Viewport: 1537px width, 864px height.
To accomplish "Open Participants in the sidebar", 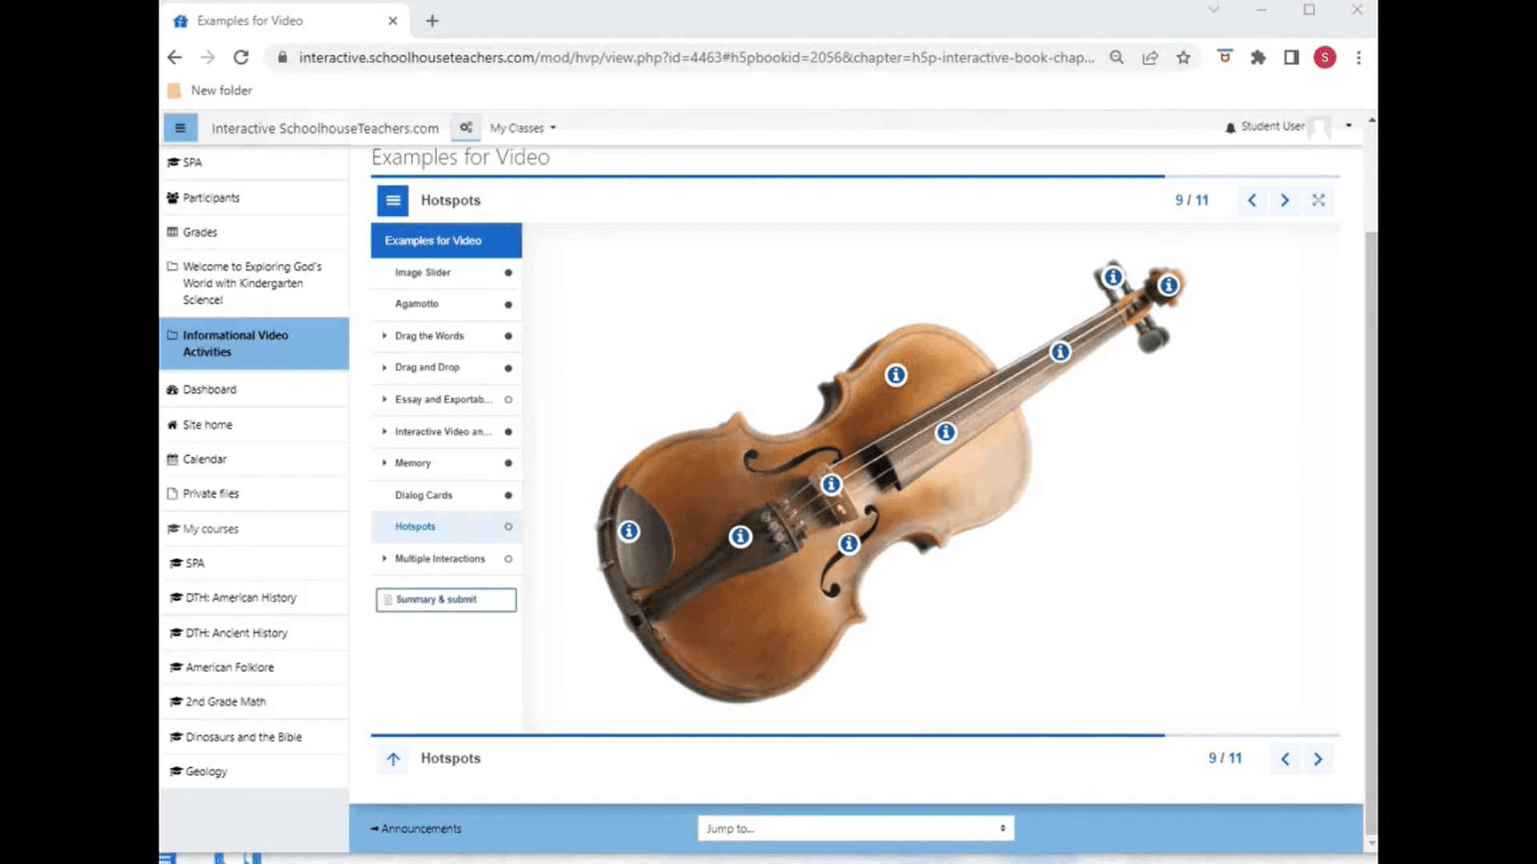I will point(254,198).
